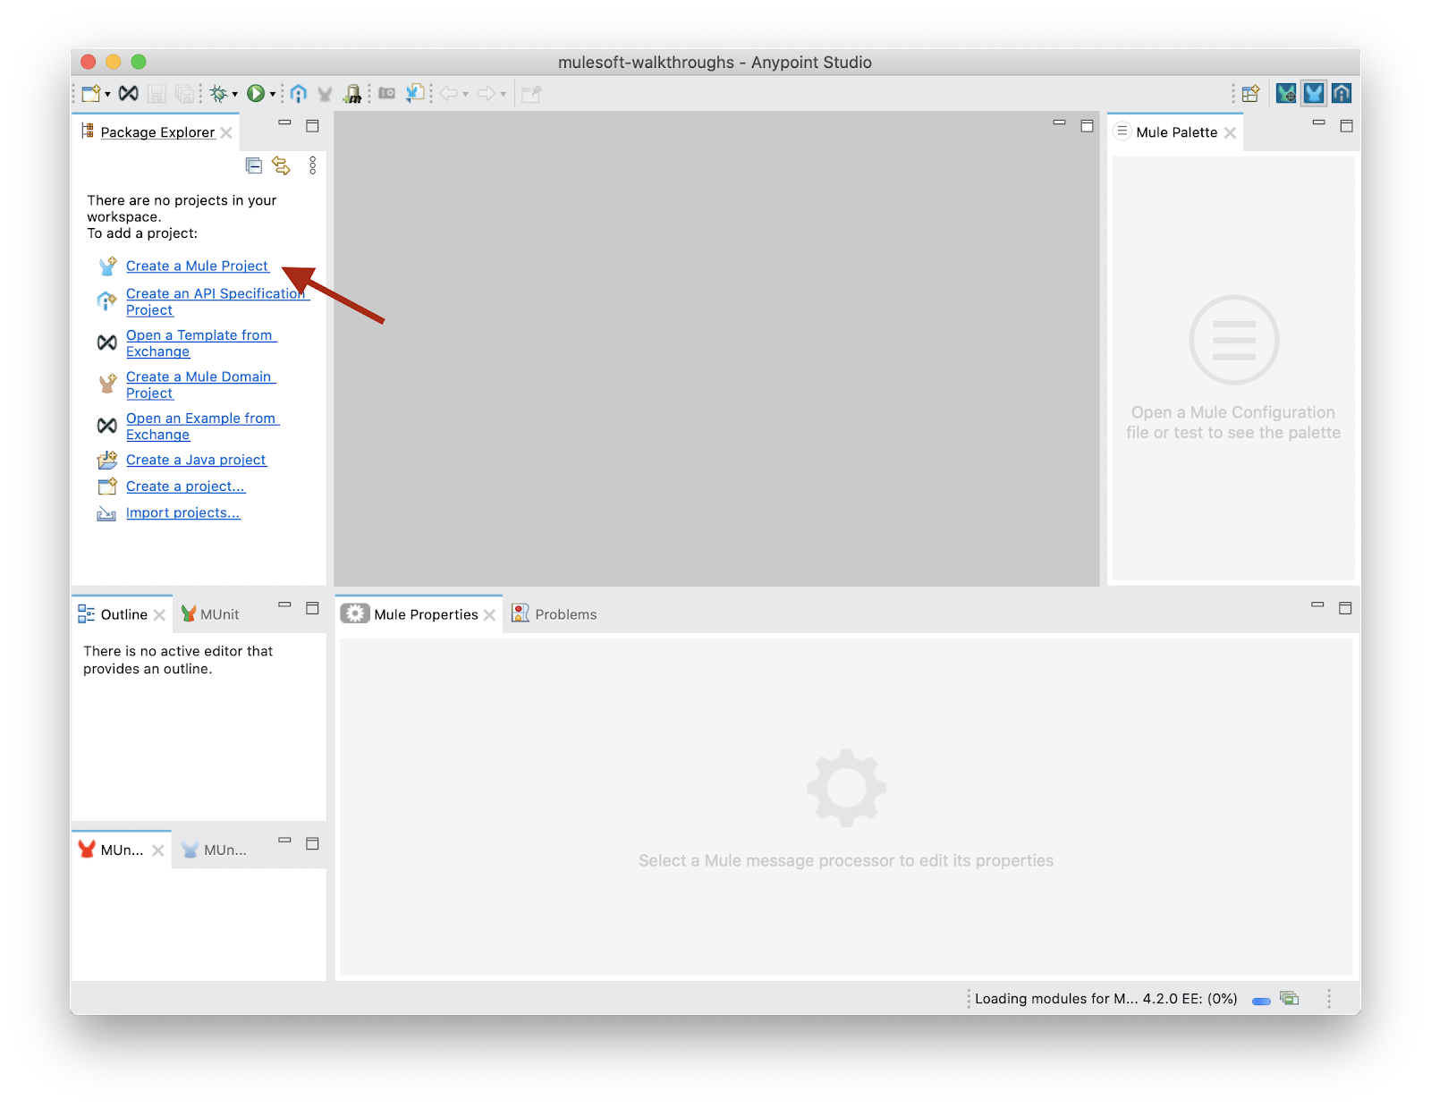Close the Mule Palette tab
The height and width of the screenshot is (1108, 1431).
click(1231, 133)
